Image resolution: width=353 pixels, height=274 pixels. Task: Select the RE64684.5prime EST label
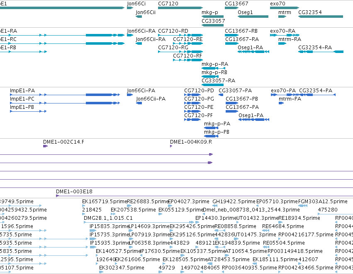tap(283, 226)
